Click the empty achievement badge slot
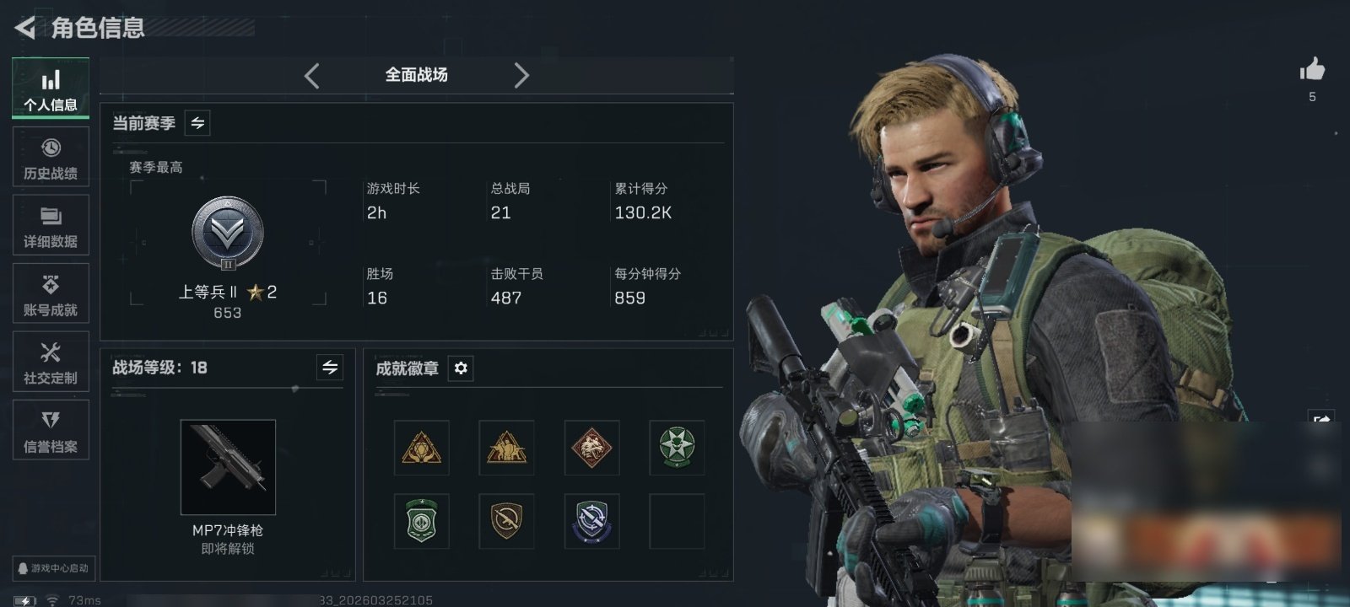This screenshot has height=607, width=1350. coord(677,521)
